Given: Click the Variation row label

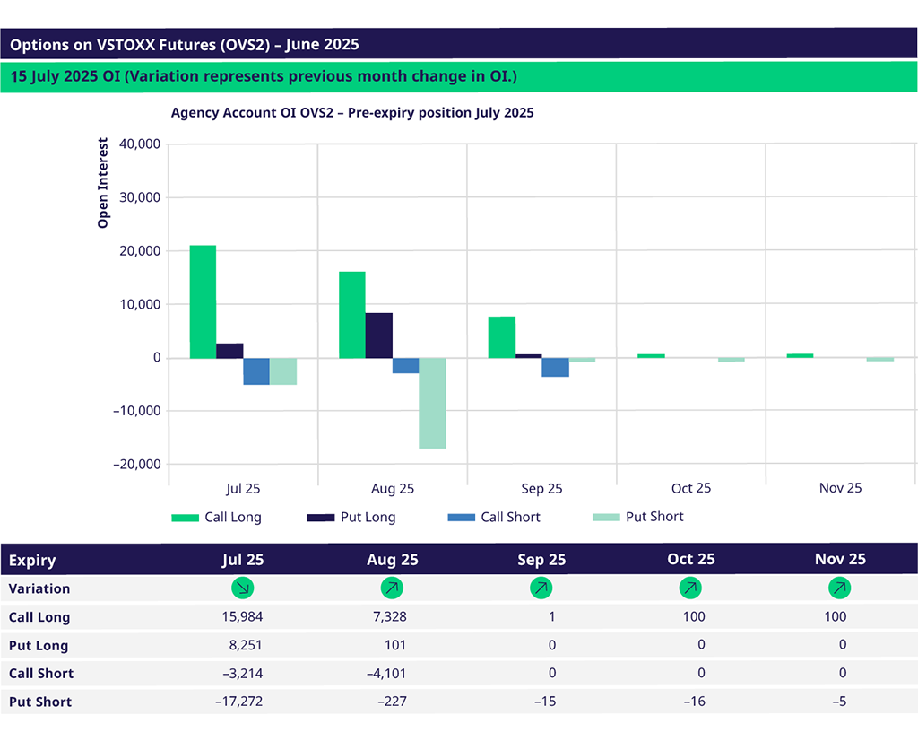Looking at the screenshot, I should pos(39,588).
